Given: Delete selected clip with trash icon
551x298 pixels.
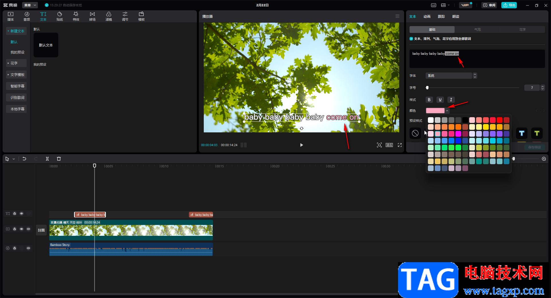Looking at the screenshot, I should coord(59,159).
